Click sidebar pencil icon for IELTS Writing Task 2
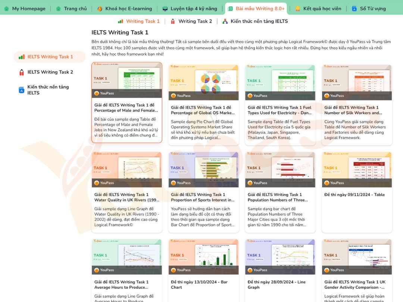403x302 pixels. click(22, 72)
